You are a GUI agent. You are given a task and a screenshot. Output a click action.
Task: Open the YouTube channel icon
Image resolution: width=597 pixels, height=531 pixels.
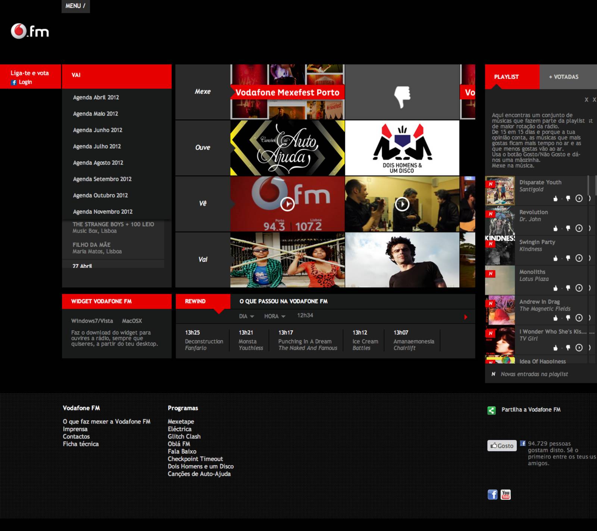(x=506, y=495)
